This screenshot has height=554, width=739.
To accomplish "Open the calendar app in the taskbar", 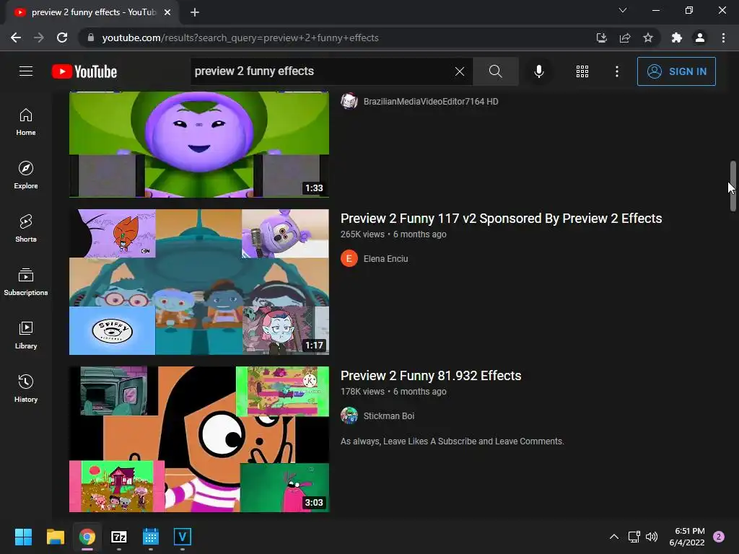I will pyautogui.click(x=151, y=537).
